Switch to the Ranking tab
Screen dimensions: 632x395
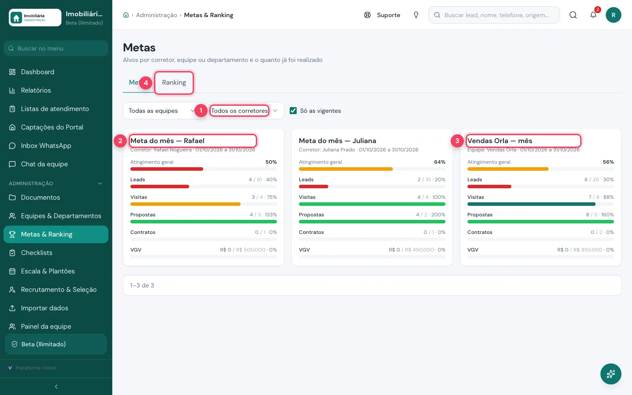pos(174,83)
